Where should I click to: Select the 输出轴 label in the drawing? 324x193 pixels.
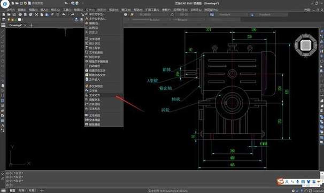pos(165,88)
